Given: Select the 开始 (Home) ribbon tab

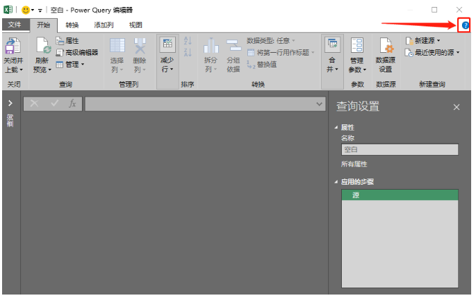Looking at the screenshot, I should coord(43,25).
